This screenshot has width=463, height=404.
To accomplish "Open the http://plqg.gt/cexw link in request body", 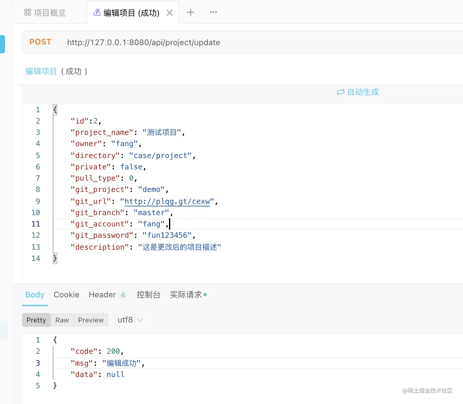I will click(167, 201).
